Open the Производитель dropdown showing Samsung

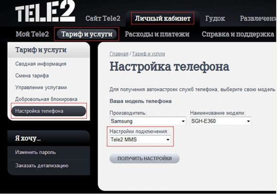pos(148,121)
